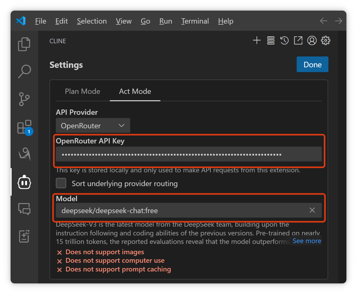Switch to the Plan Mode tab
The width and height of the screenshot is (357, 294).
83,91
